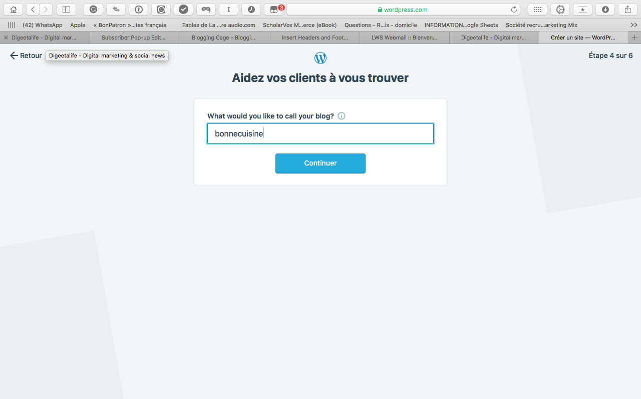This screenshot has height=399, width=641.
Task: Click the Instapaper 'I' extension icon
Action: 228,9
